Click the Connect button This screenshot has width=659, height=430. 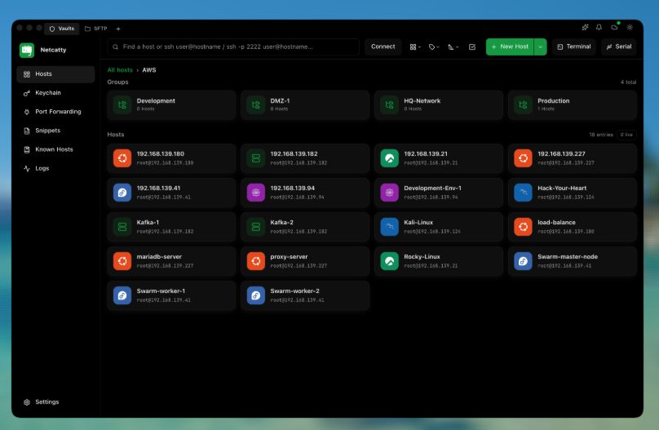click(x=383, y=47)
